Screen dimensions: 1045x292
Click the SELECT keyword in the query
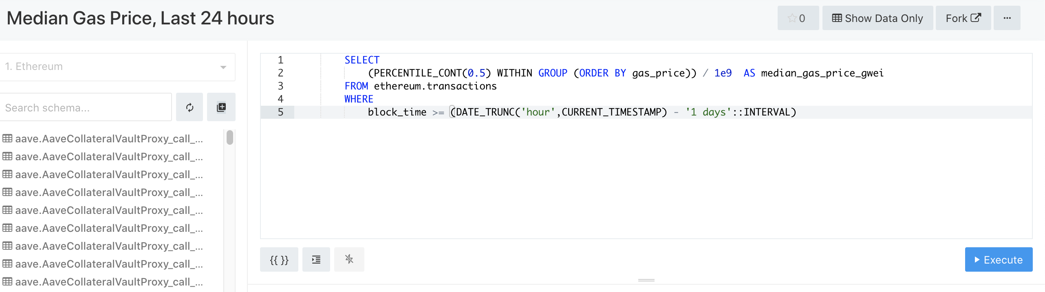point(362,60)
